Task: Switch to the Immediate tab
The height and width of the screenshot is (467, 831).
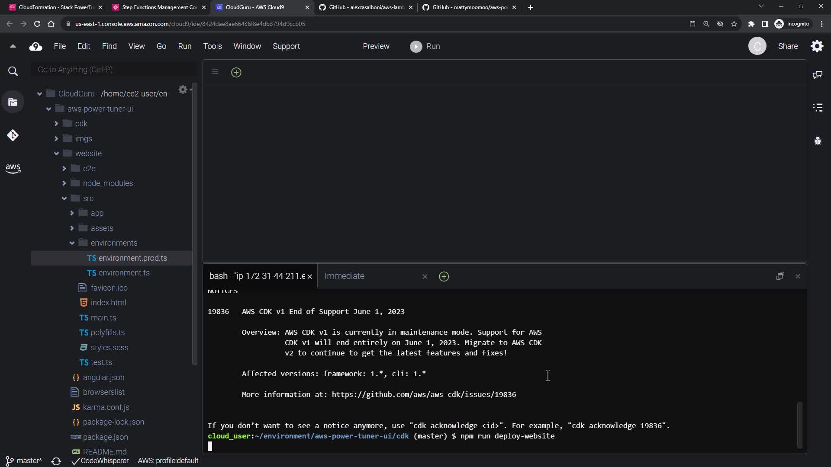Action: [x=345, y=276]
